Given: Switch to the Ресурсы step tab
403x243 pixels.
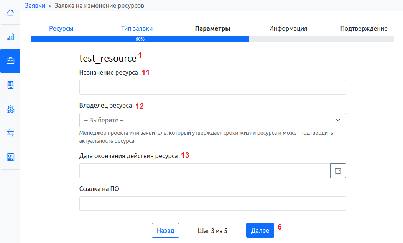Looking at the screenshot, I should click(61, 28).
